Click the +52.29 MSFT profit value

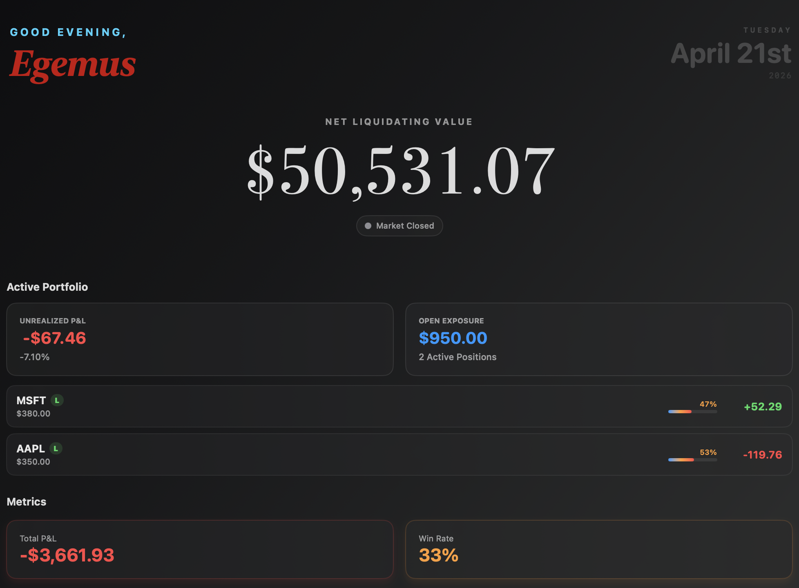click(x=763, y=407)
